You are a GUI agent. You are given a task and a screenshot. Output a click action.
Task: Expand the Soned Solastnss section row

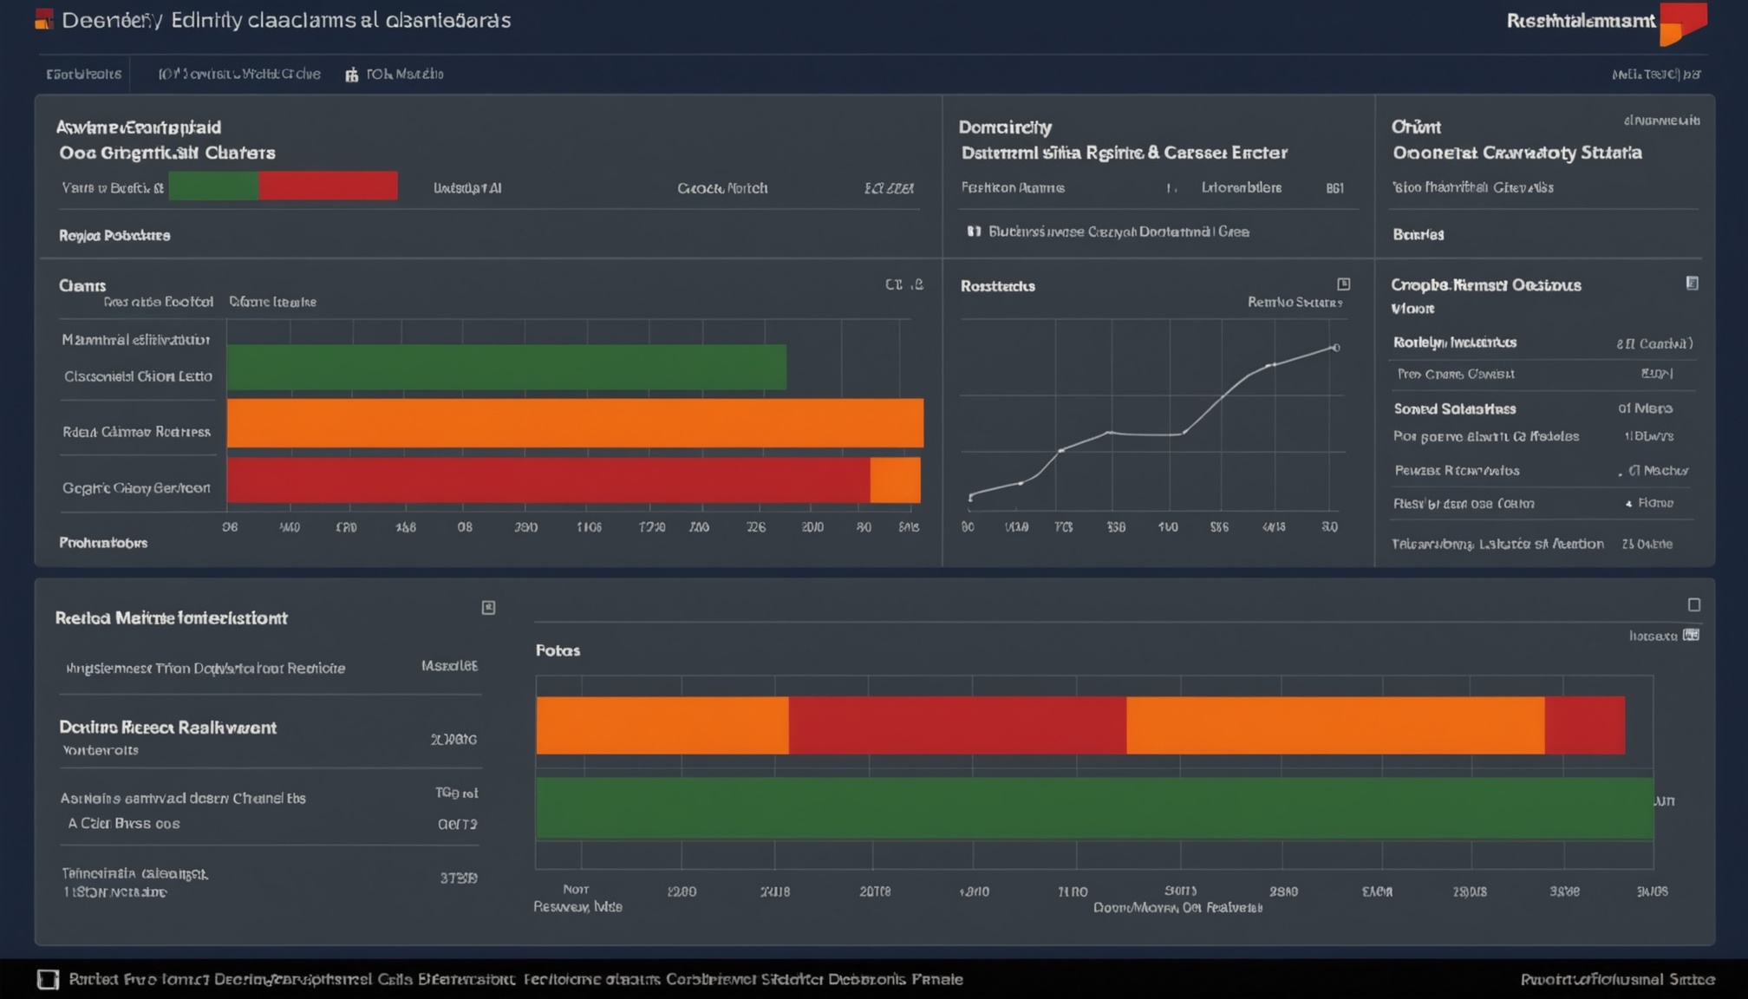(1543, 408)
